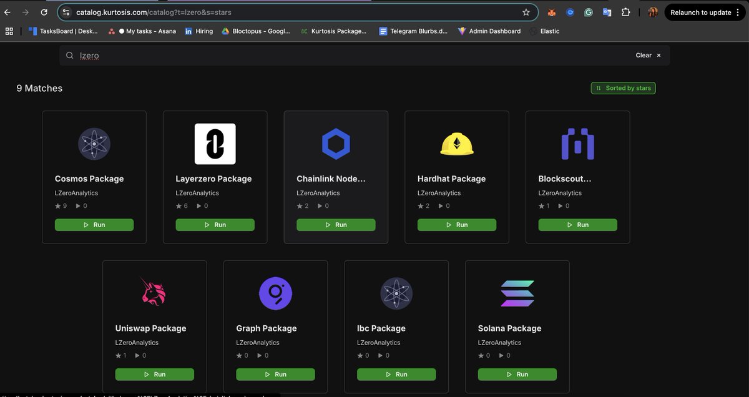Click the Hardhat Package helmet logo

tap(457, 144)
